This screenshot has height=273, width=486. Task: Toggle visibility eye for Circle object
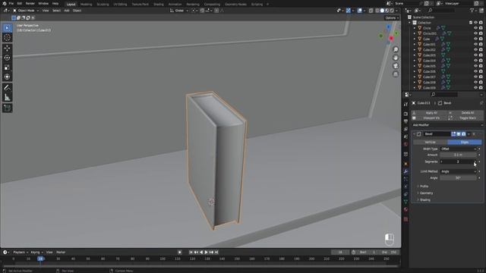(x=475, y=28)
